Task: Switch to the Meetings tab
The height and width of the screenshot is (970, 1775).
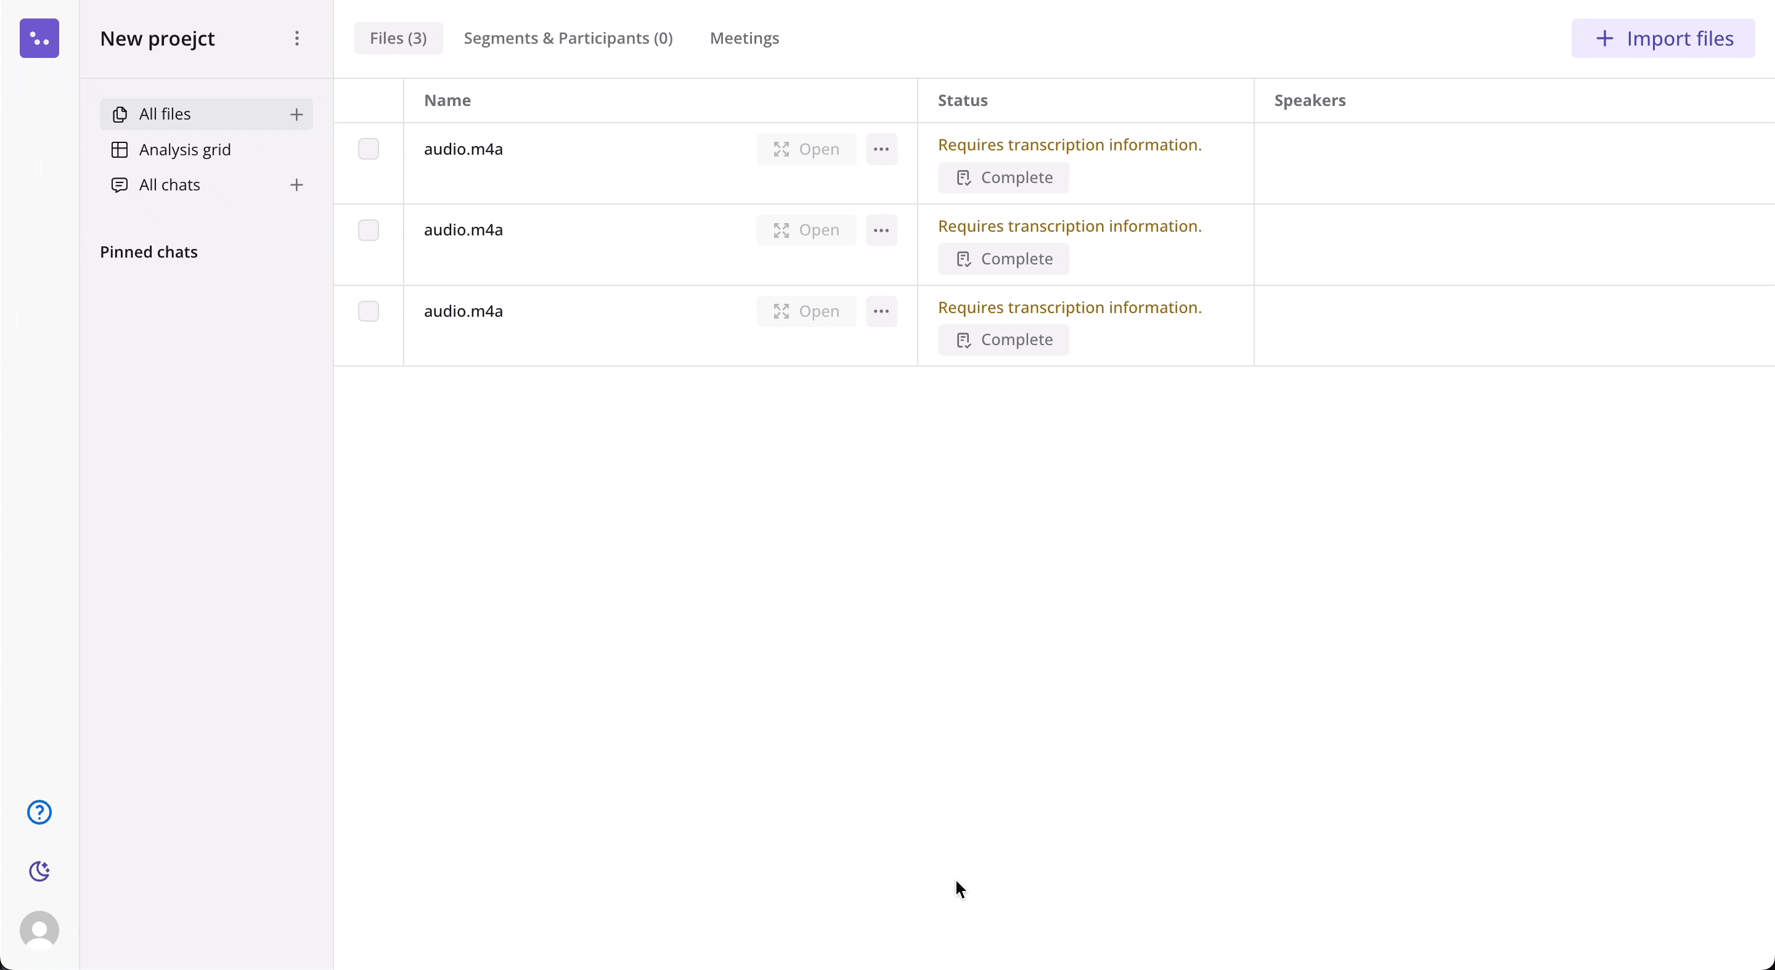Action: 744,39
